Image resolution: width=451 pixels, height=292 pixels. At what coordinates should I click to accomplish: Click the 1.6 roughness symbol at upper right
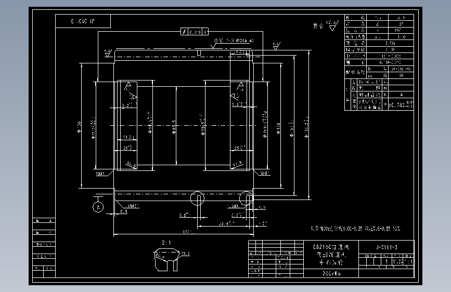click(x=276, y=46)
